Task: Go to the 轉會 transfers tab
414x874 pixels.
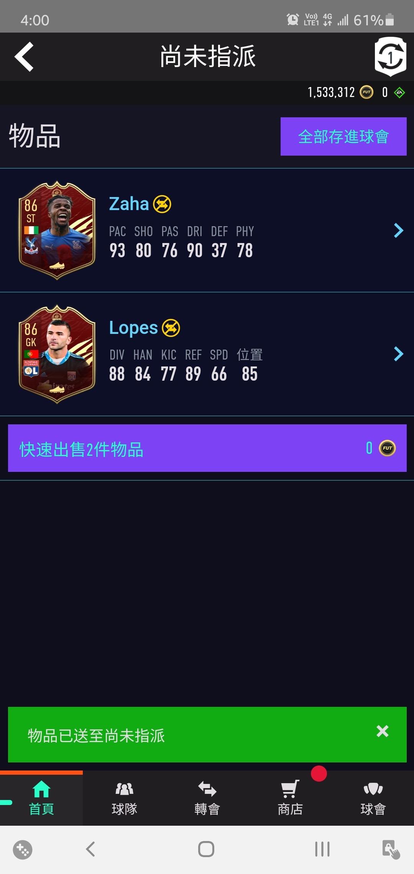Action: pos(207,798)
